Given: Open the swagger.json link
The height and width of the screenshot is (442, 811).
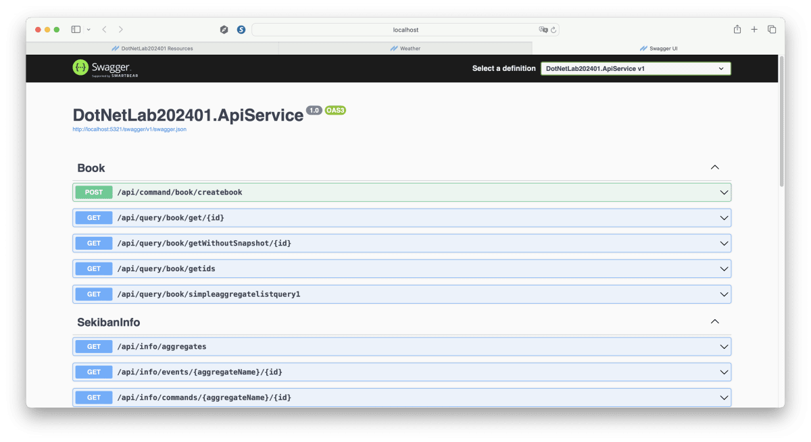Looking at the screenshot, I should [x=129, y=129].
